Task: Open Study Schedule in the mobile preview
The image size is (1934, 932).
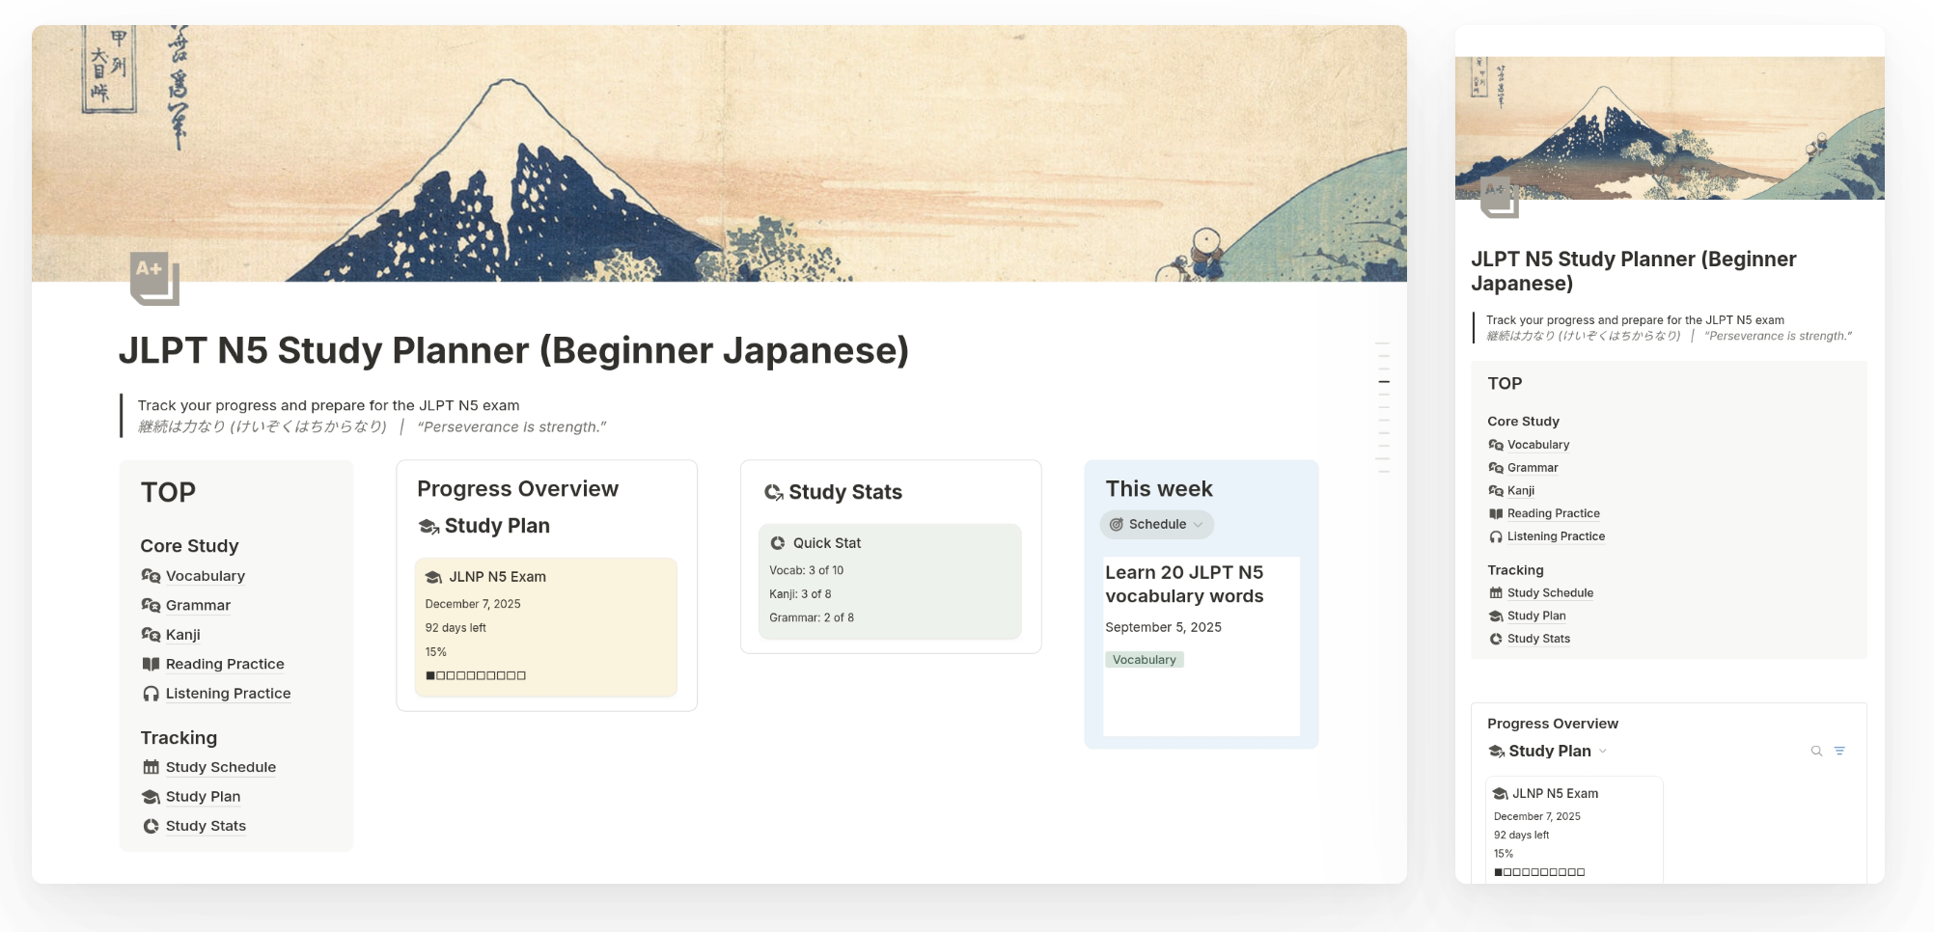Action: [1550, 593]
